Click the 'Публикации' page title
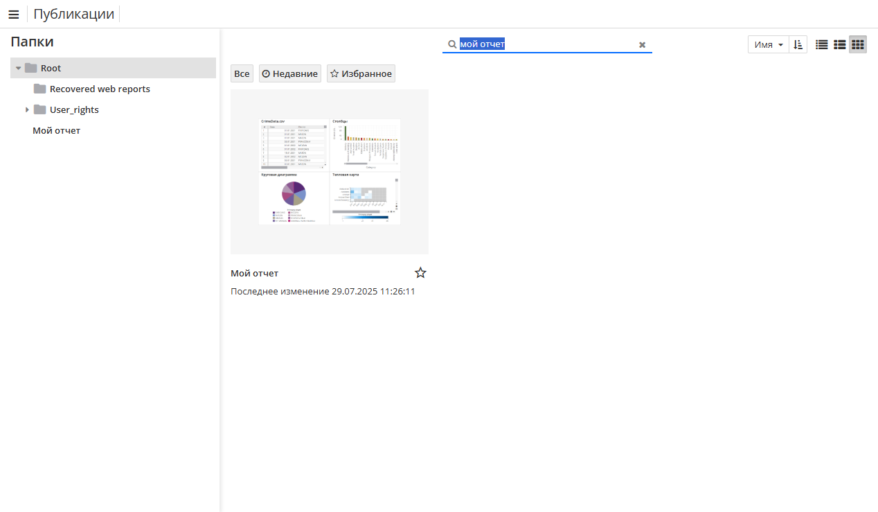 click(73, 14)
